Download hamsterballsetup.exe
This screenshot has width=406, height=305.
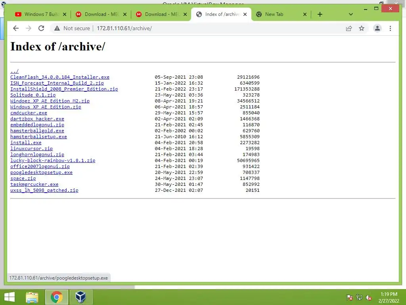38,137
